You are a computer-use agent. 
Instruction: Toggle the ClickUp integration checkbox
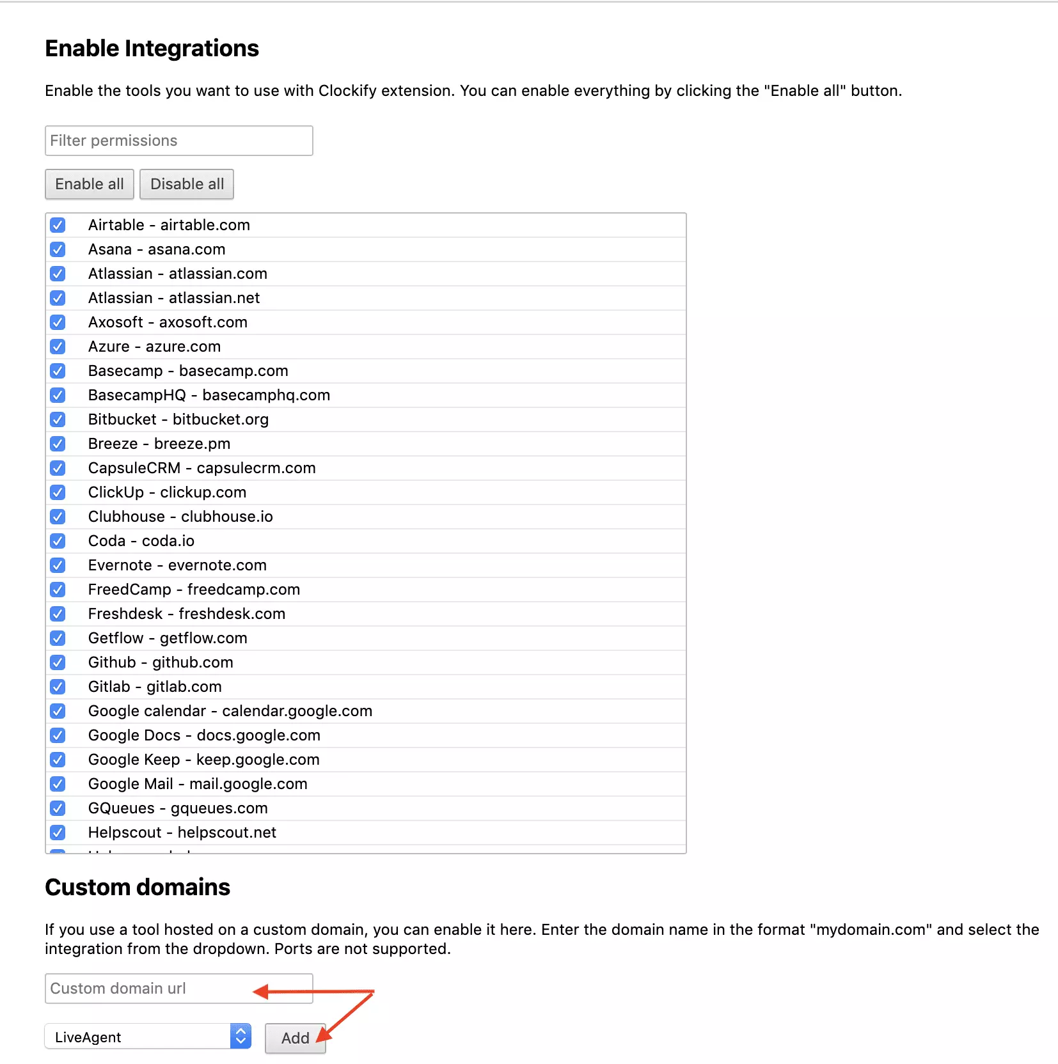pyautogui.click(x=58, y=492)
